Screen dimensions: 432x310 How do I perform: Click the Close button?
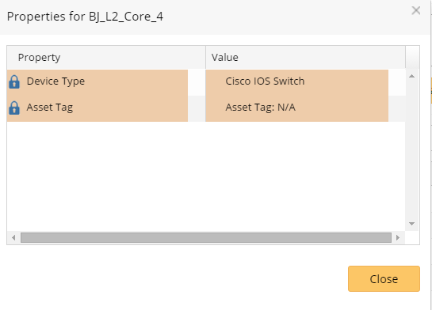coord(384,278)
